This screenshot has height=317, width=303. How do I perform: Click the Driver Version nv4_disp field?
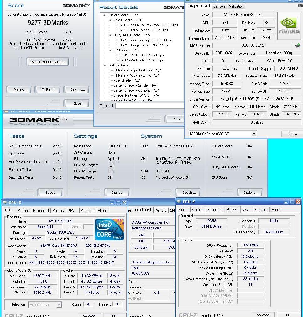click(x=257, y=99)
